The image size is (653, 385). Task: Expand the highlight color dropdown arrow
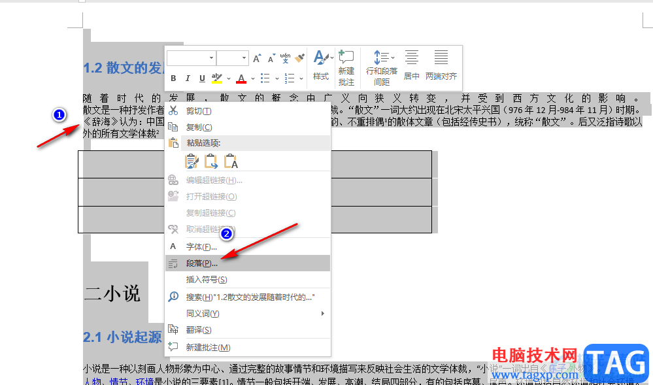pos(229,78)
